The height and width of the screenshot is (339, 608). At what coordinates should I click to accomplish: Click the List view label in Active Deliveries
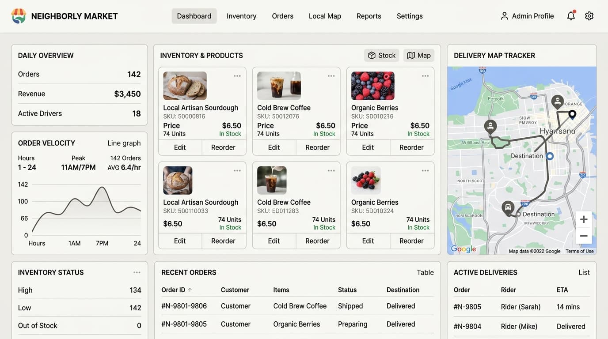(x=584, y=272)
